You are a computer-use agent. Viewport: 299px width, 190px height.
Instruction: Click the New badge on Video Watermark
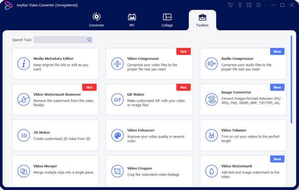(x=277, y=159)
